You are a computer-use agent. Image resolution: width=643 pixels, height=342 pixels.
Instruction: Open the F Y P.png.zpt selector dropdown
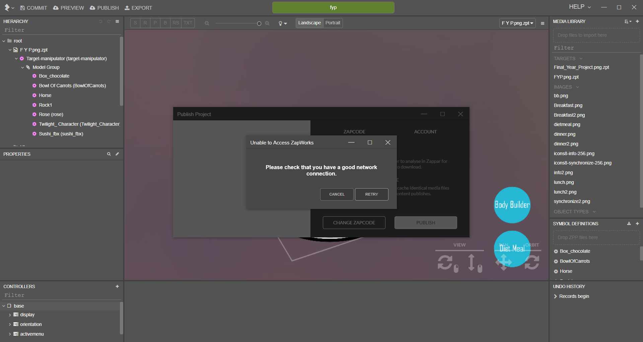pos(517,23)
